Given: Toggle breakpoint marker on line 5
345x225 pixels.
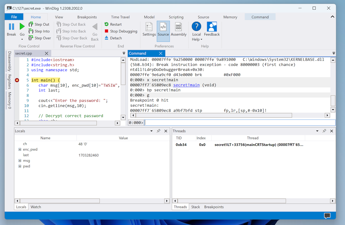Looking at the screenshot, I should (x=17, y=80).
